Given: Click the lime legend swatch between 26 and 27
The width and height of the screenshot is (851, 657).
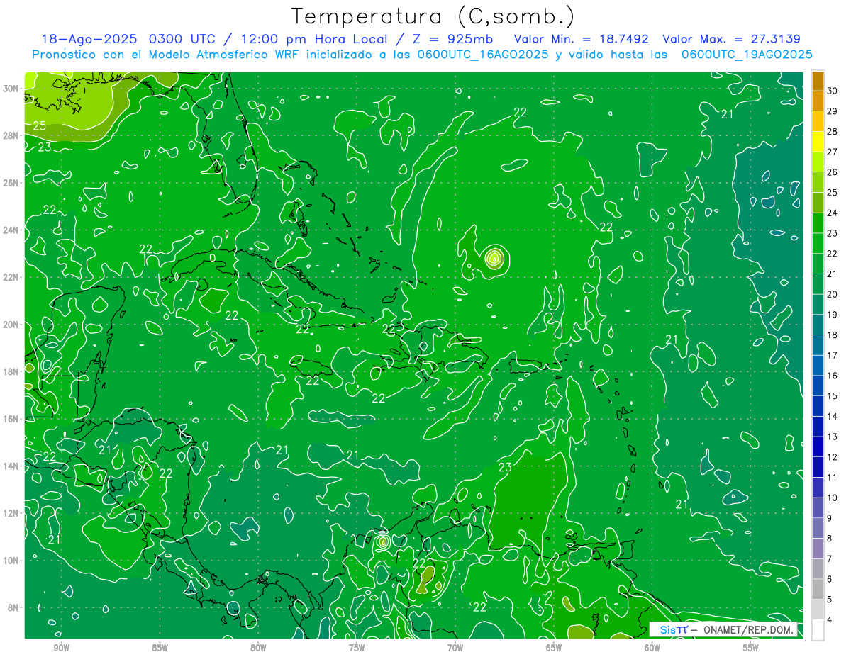Looking at the screenshot, I should point(818,162).
